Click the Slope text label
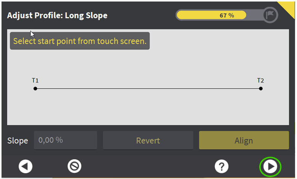The width and height of the screenshot is (297, 179). [x=18, y=140]
